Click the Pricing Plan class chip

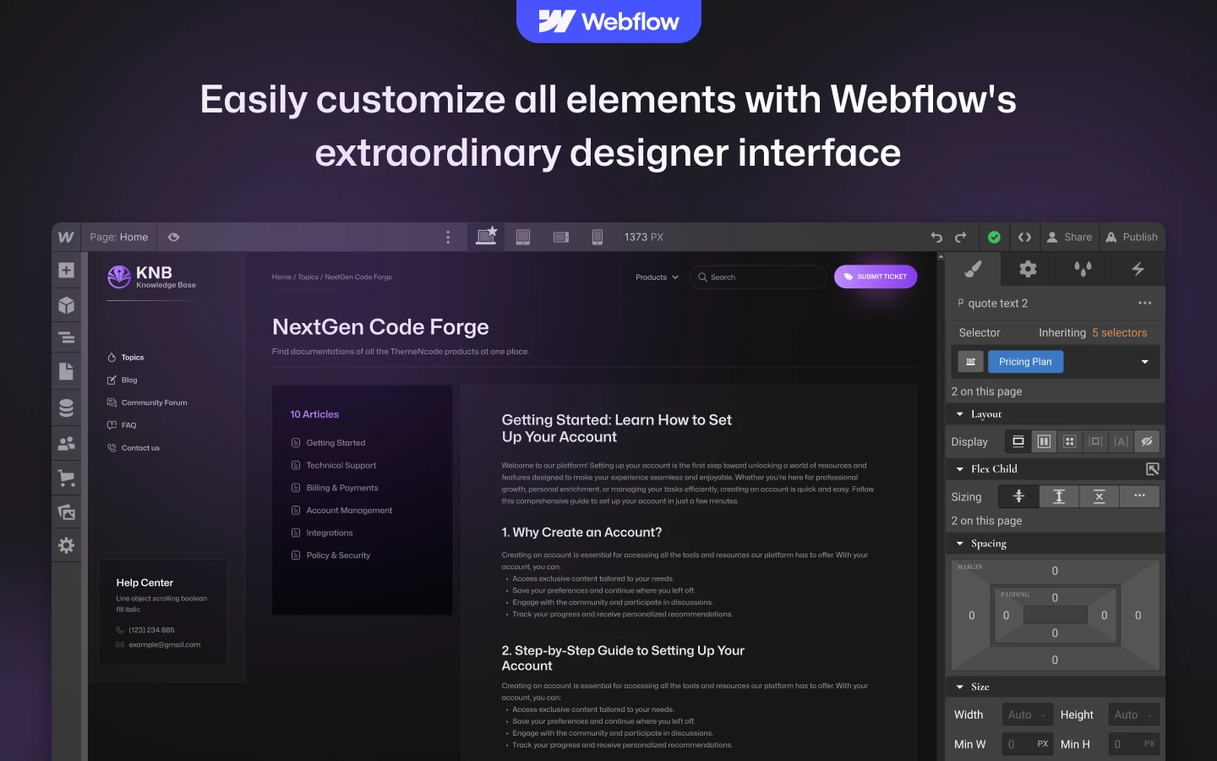coord(1025,362)
